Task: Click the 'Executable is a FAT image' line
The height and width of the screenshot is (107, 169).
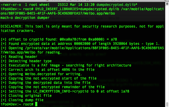Action: [x=66, y=65]
